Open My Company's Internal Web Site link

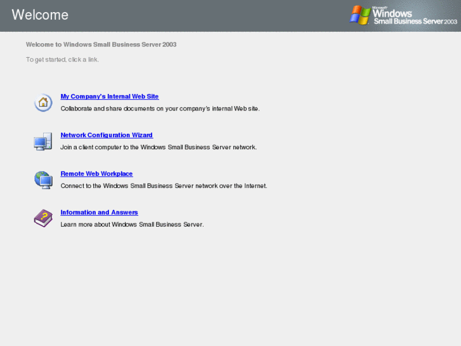110,96
